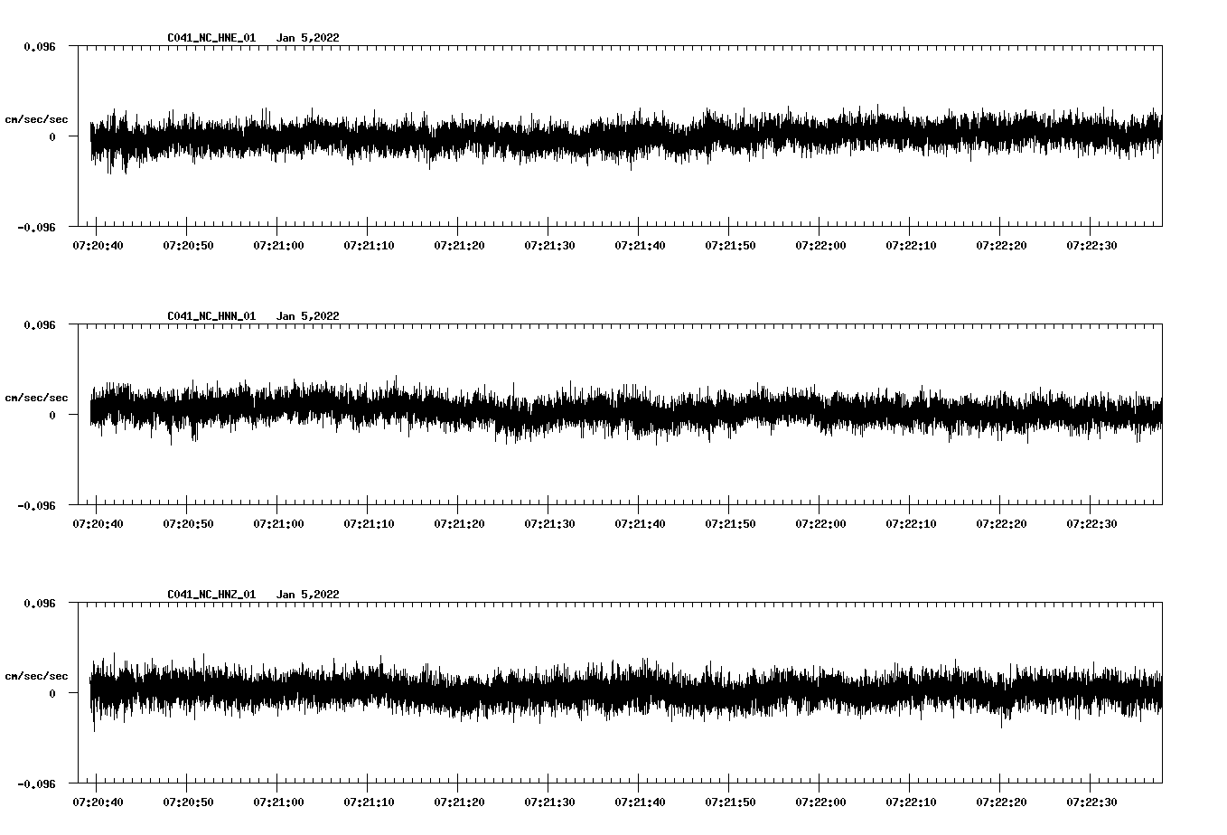
Task: Select the Jan 5,2022 date on HNN plot
Action: click(x=308, y=316)
